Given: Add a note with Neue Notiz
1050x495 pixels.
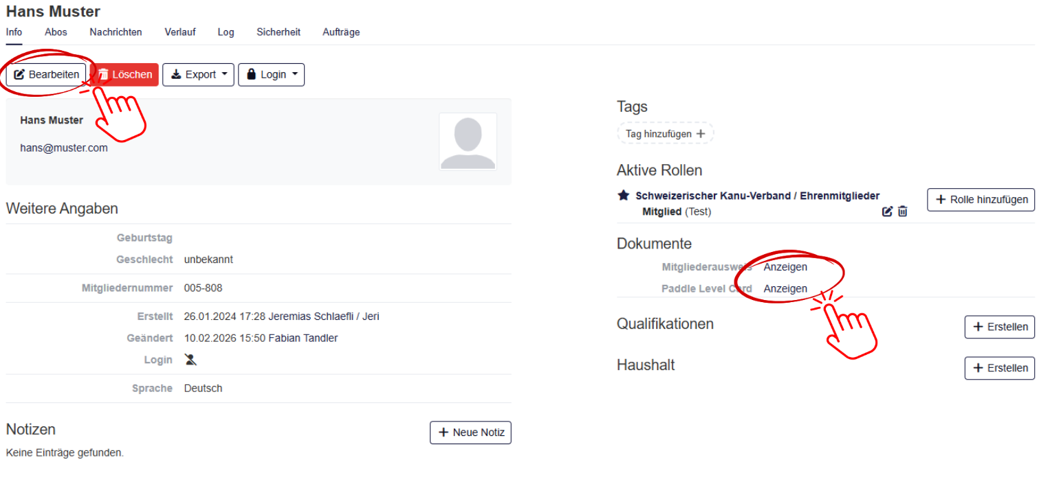Looking at the screenshot, I should [470, 433].
